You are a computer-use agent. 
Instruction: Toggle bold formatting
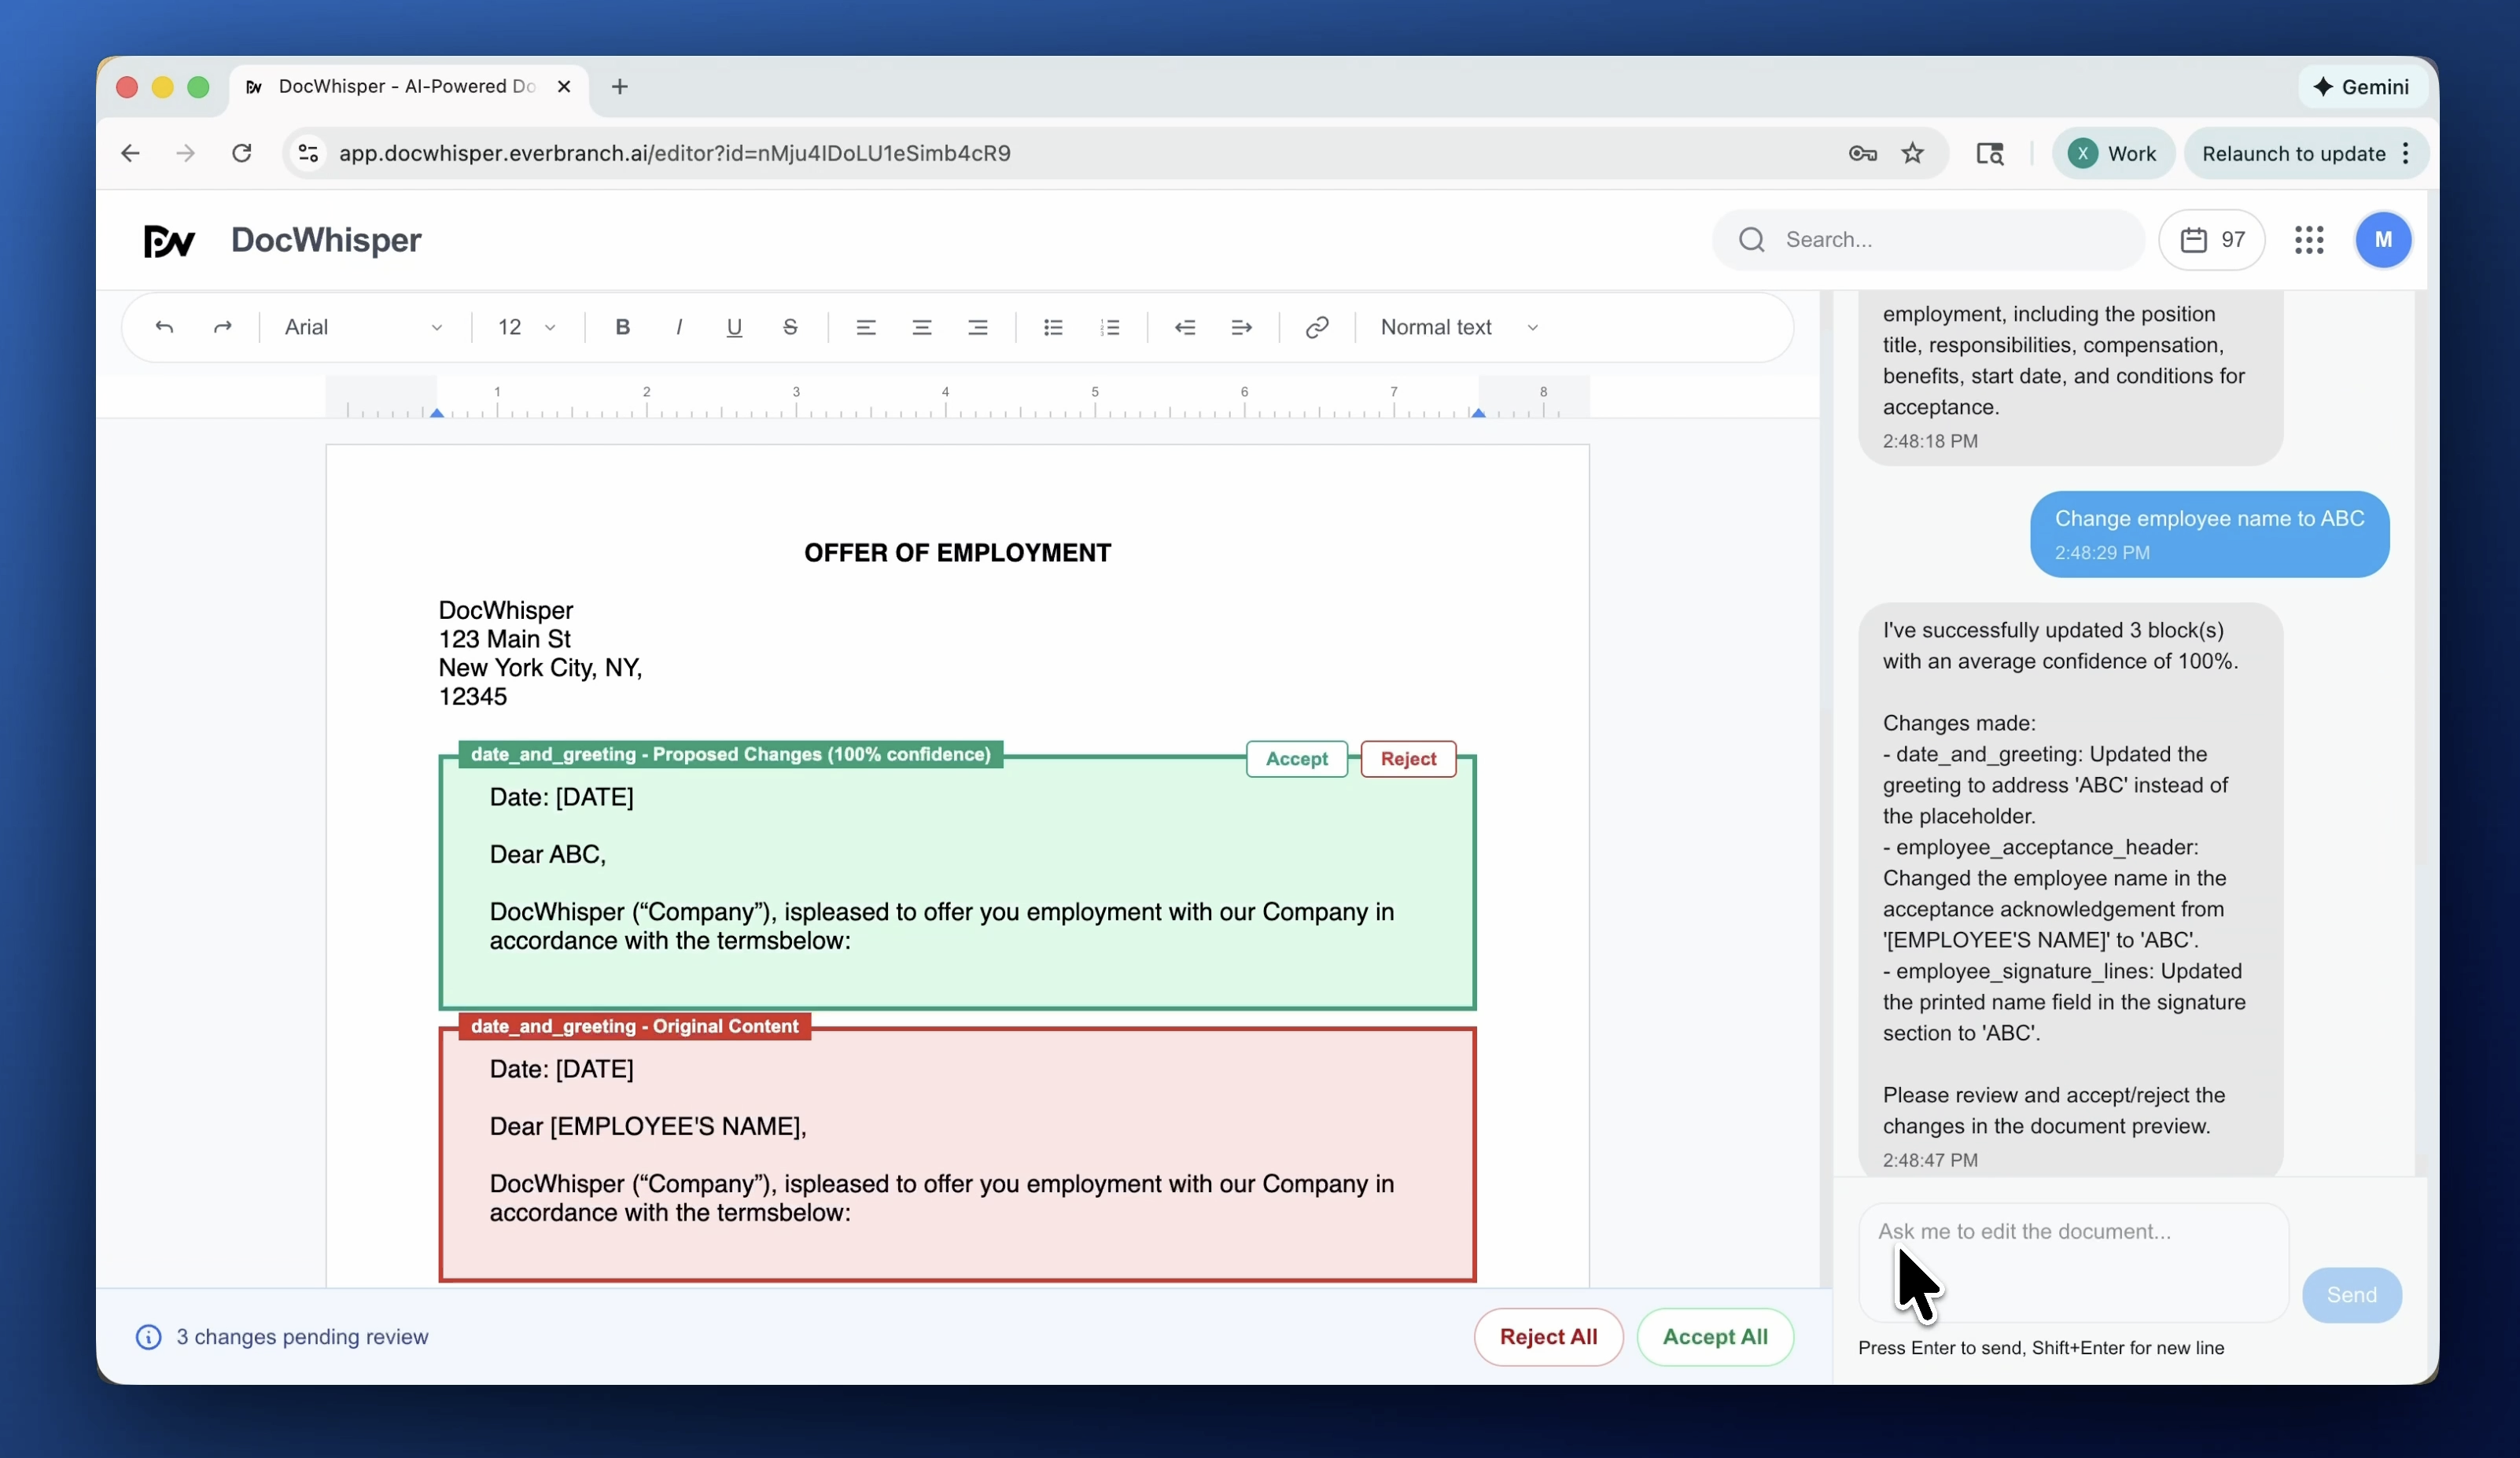tap(622, 327)
